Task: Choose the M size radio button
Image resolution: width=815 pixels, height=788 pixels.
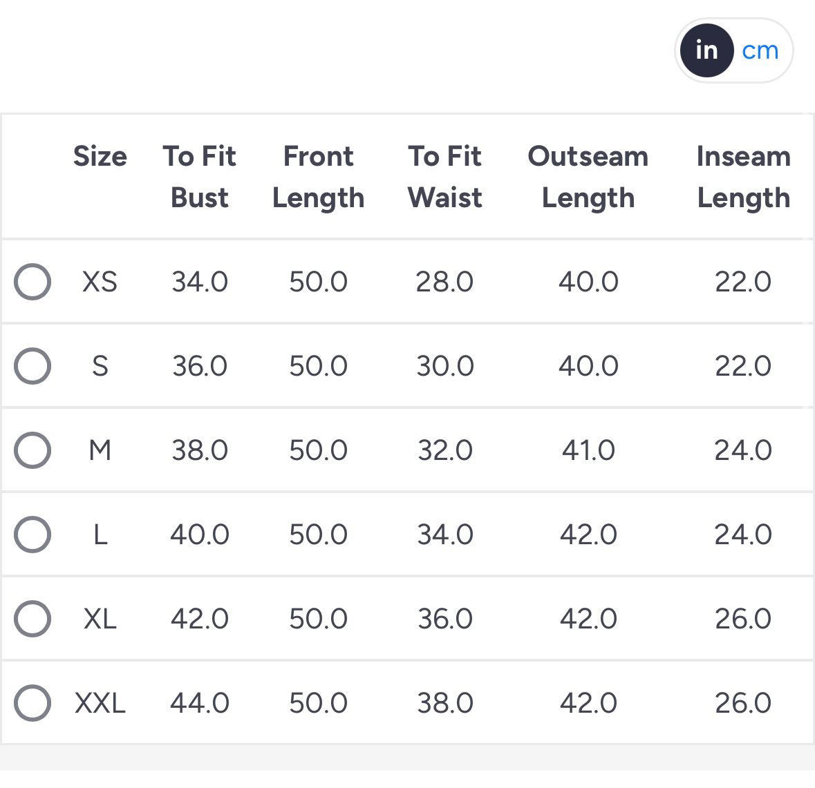Action: point(32,450)
